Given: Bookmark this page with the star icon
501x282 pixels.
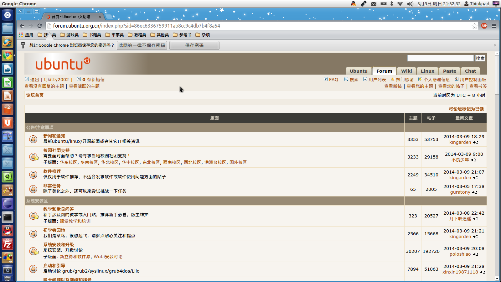Looking at the screenshot, I should 474,26.
